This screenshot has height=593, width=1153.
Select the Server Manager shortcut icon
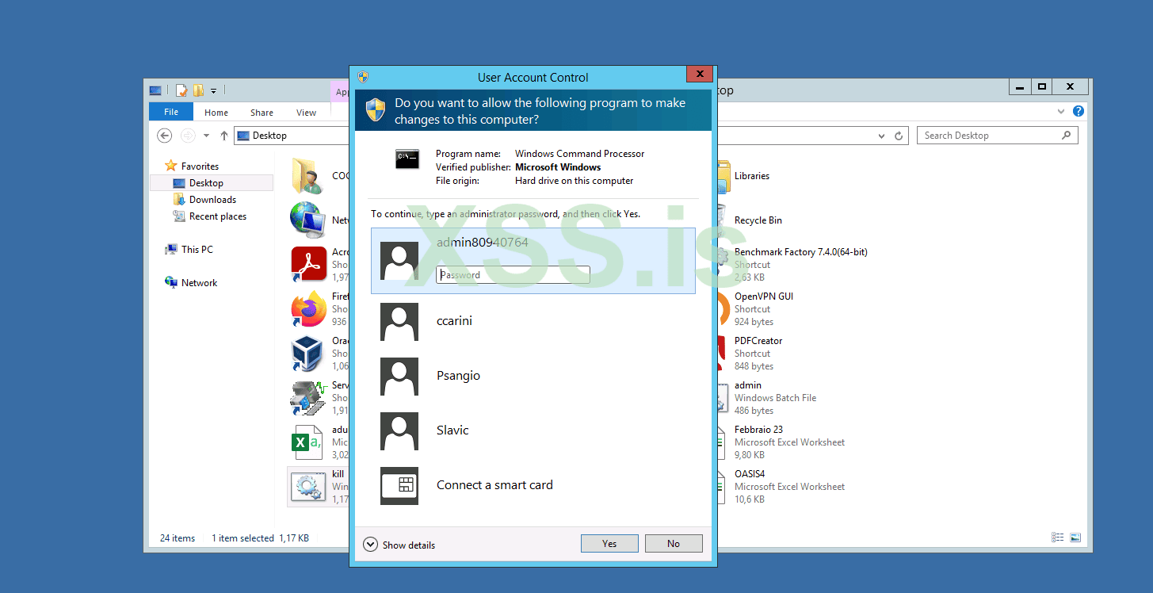309,398
